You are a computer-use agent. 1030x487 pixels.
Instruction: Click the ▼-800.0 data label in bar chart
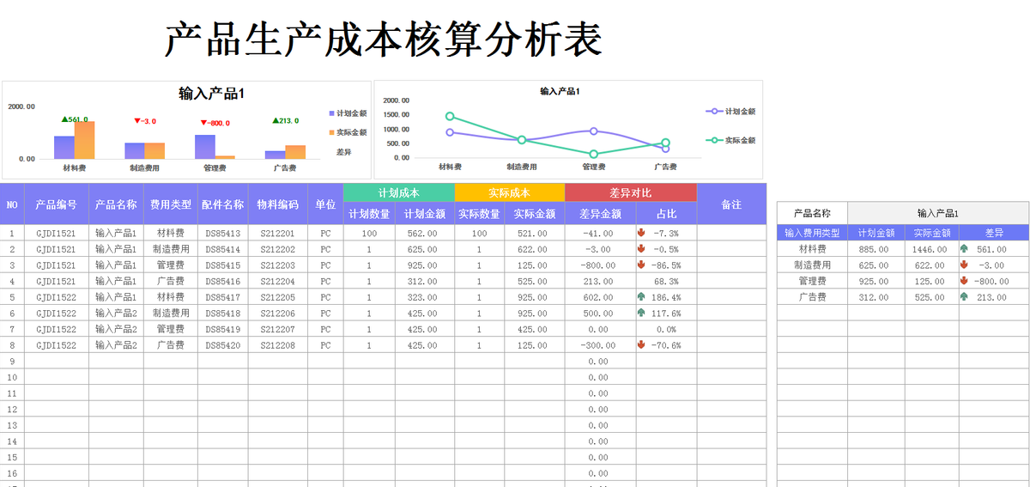[x=215, y=123]
